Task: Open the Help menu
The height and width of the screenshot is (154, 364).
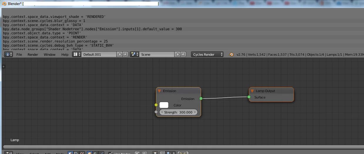Action: [65, 55]
